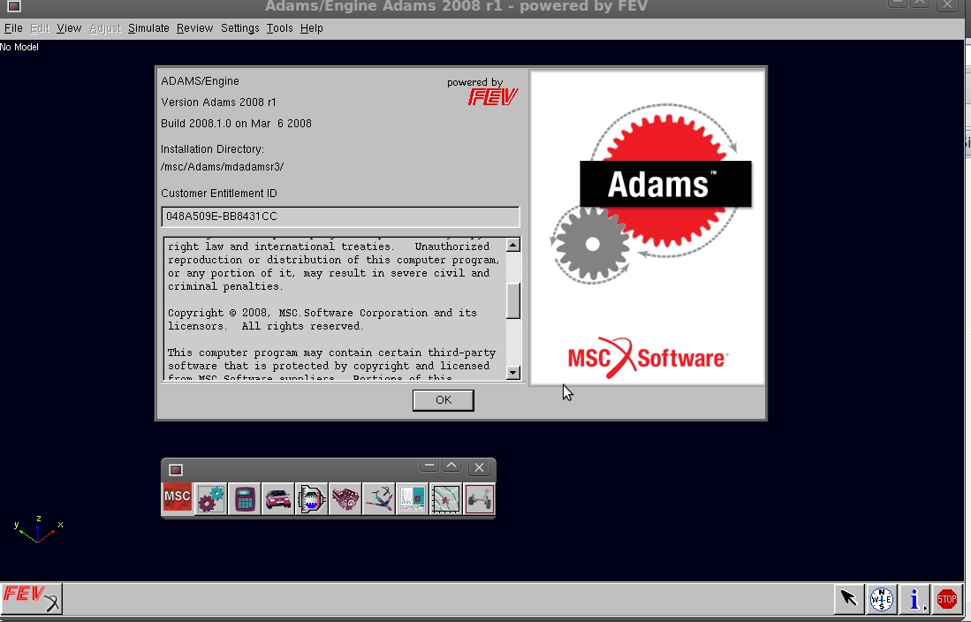Click the license text scrollbar up arrow
The image size is (971, 622).
coord(512,246)
